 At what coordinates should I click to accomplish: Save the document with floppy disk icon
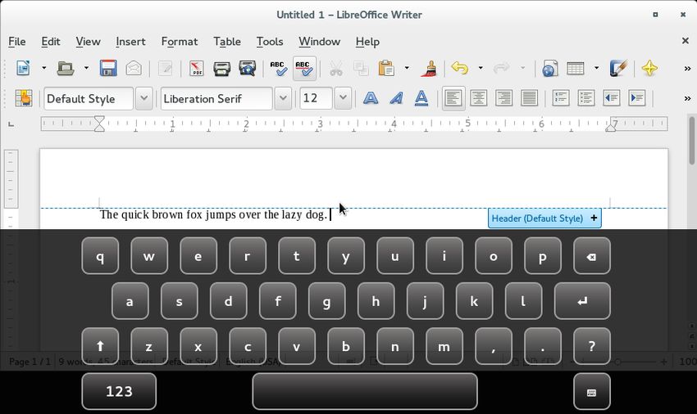[x=108, y=69]
